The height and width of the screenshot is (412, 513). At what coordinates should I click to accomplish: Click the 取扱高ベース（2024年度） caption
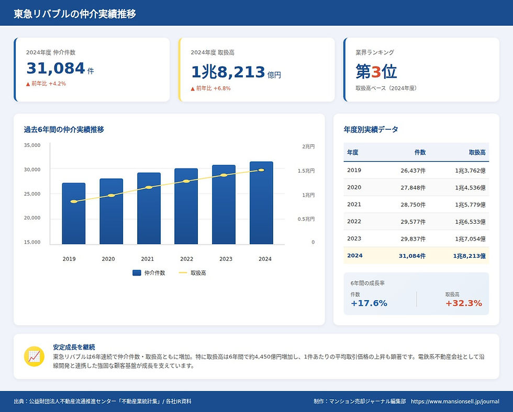(387, 88)
